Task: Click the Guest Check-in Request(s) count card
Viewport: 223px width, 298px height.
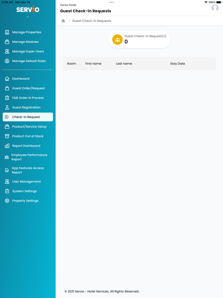Action: (139, 40)
